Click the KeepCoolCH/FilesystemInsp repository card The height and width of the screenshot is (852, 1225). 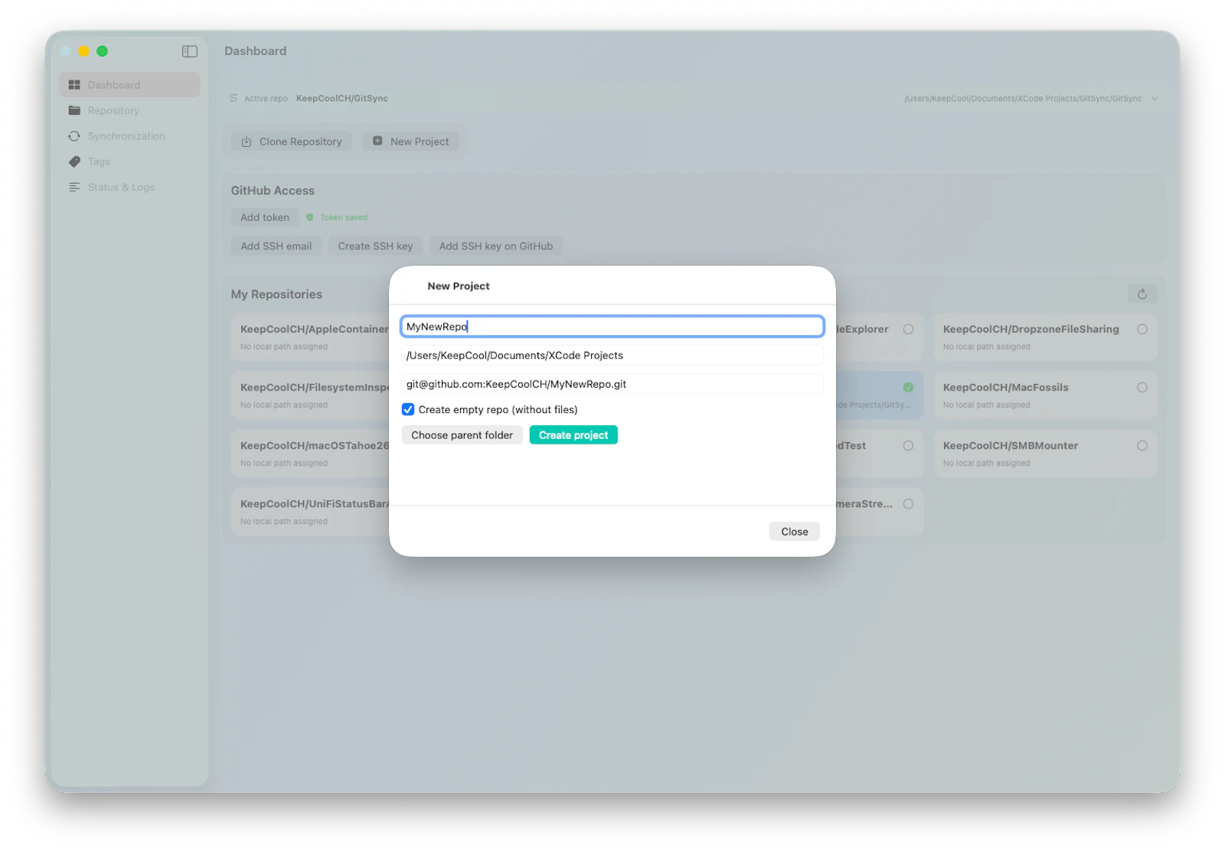click(311, 395)
